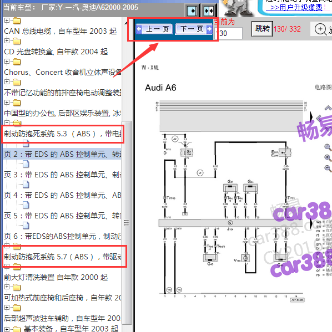Screen dimensions: 332x332
Task: Click the zoom-in magnifier button near page counter
Action: pyautogui.click(x=321, y=29)
